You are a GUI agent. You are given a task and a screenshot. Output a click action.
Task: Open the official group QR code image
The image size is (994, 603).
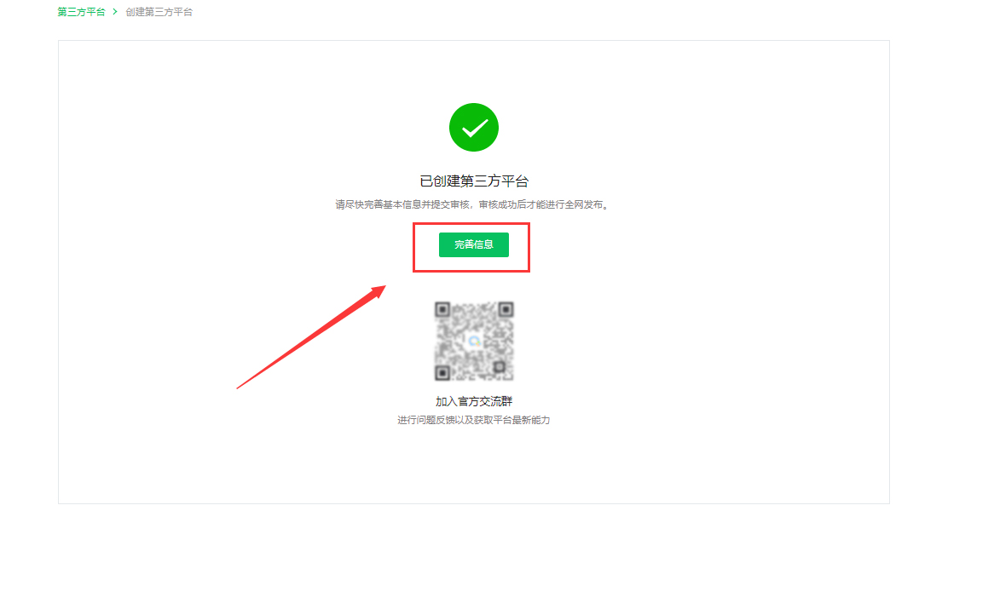[473, 341]
